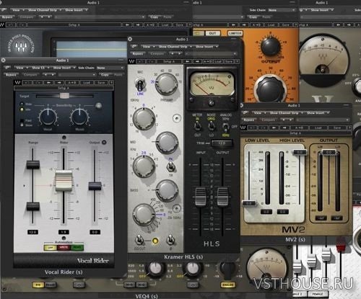Open the View dropdown in Vocal Rider window
Viewport: 361px width, 299px height.
(x=21, y=68)
